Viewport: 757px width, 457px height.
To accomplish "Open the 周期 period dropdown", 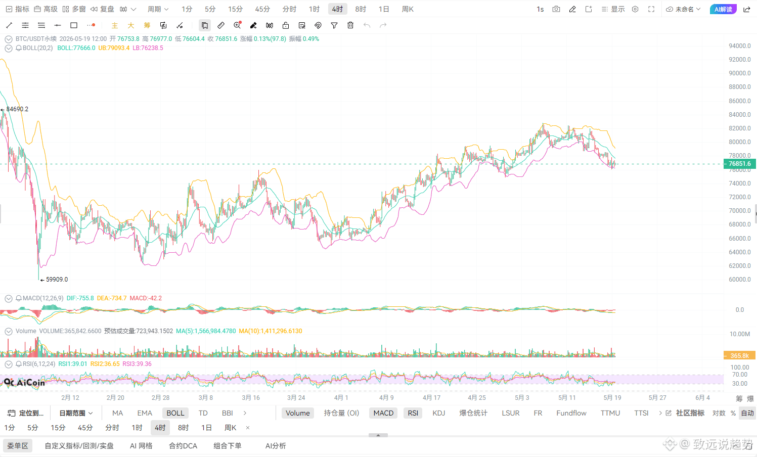I will coord(158,9).
